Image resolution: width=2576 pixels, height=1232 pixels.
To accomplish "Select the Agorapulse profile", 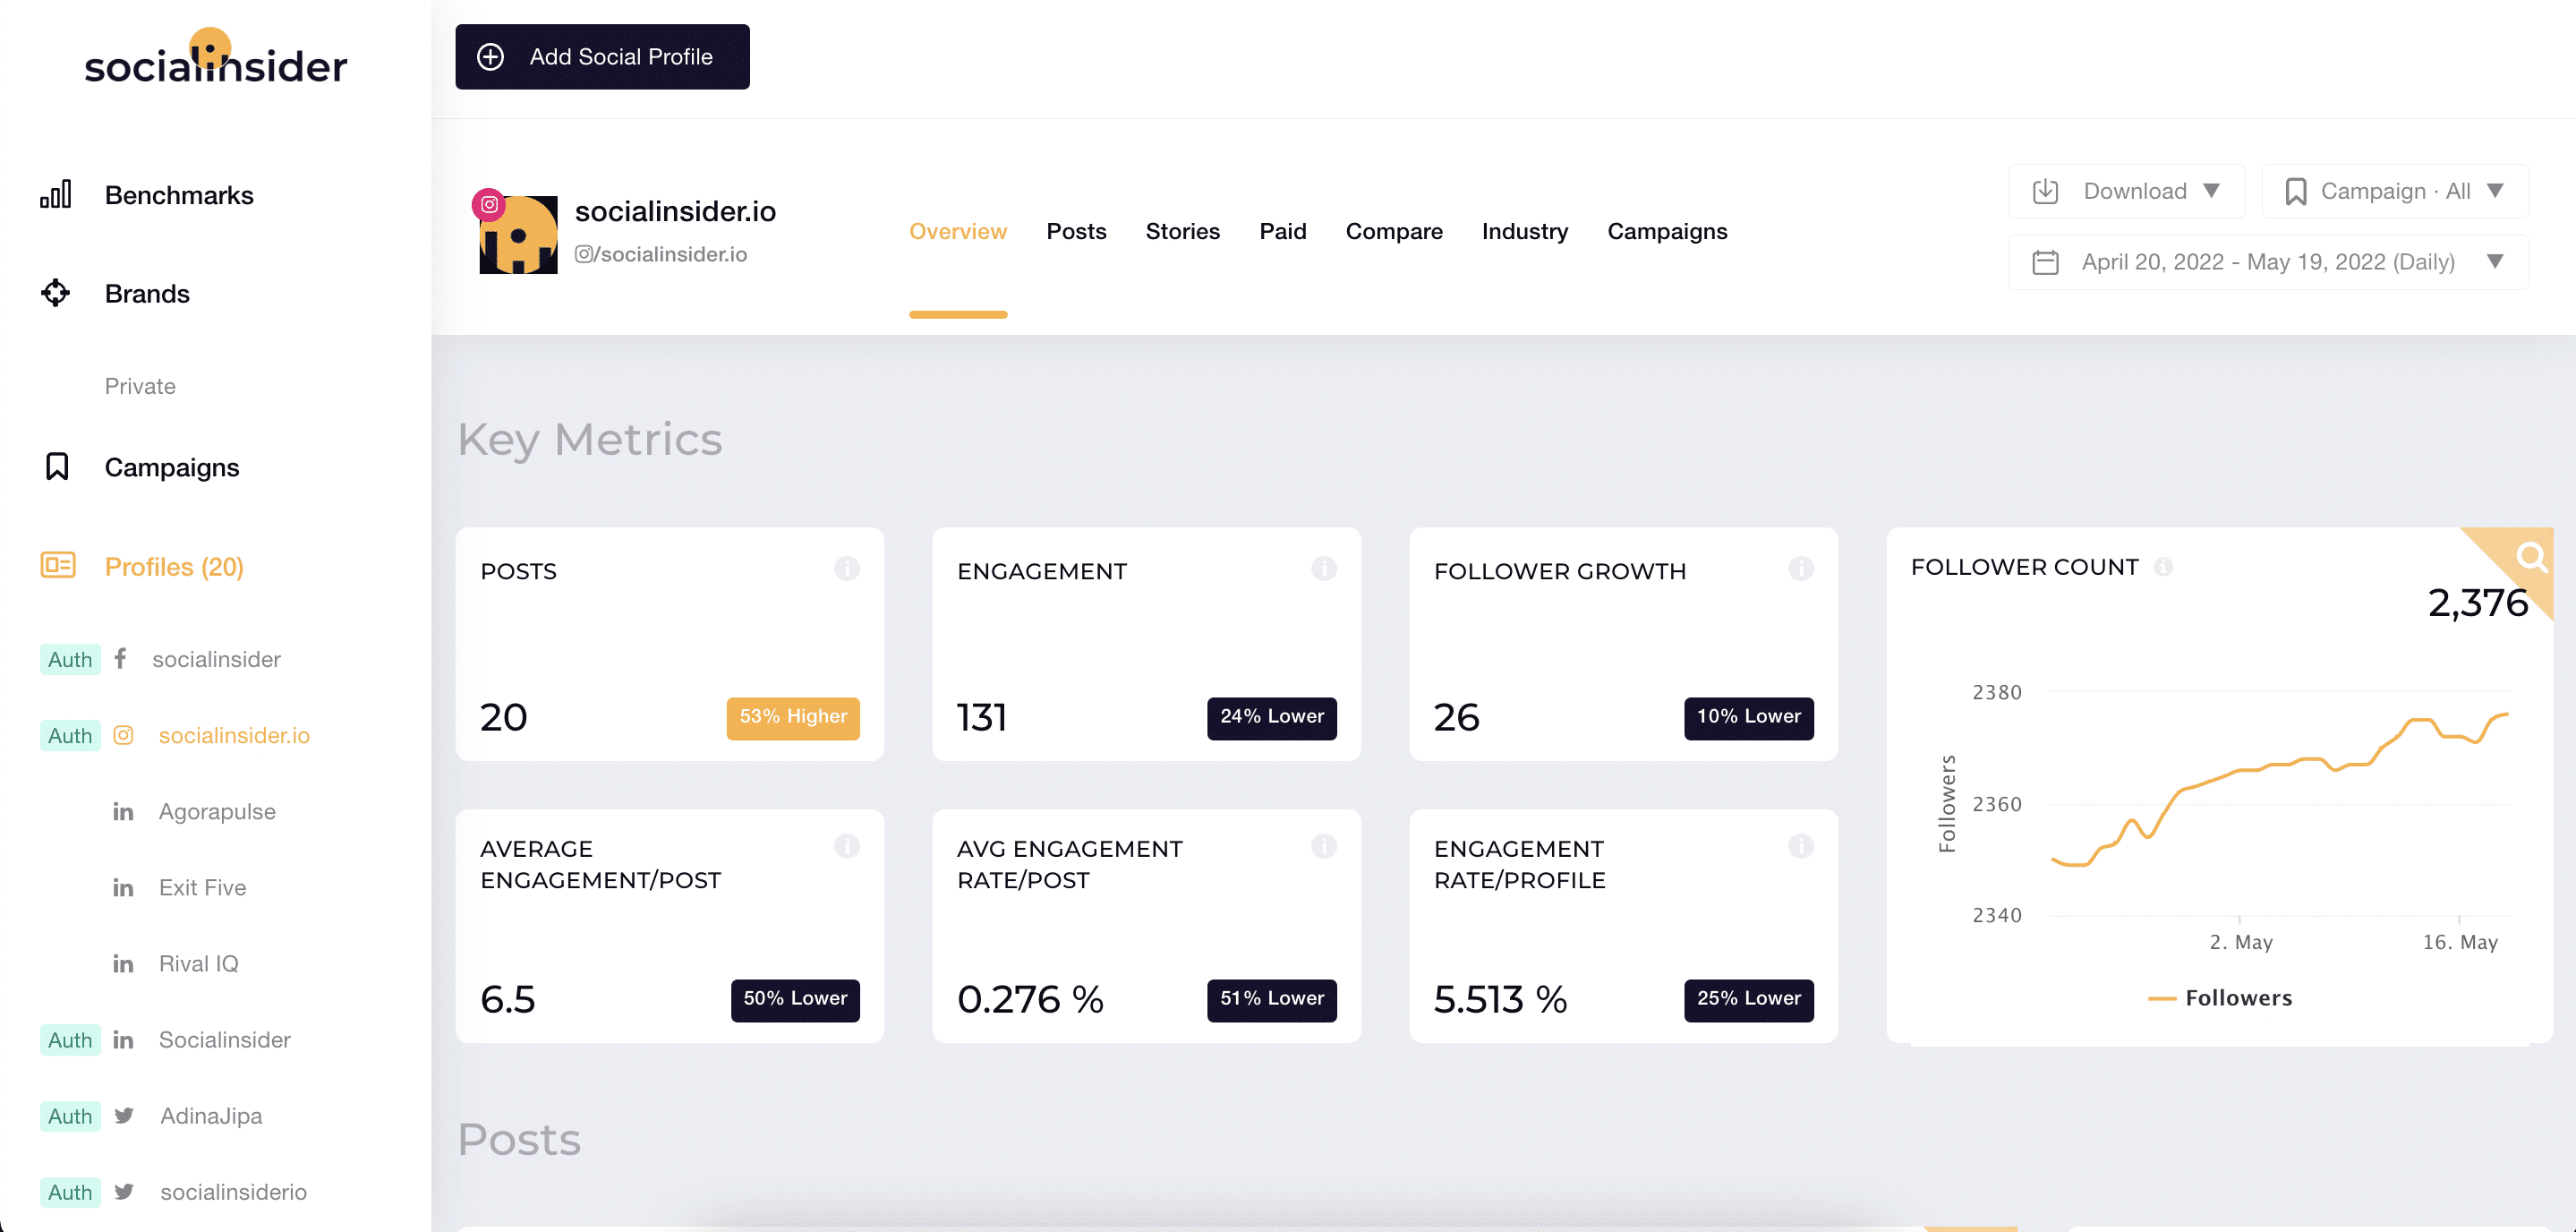I will click(217, 811).
